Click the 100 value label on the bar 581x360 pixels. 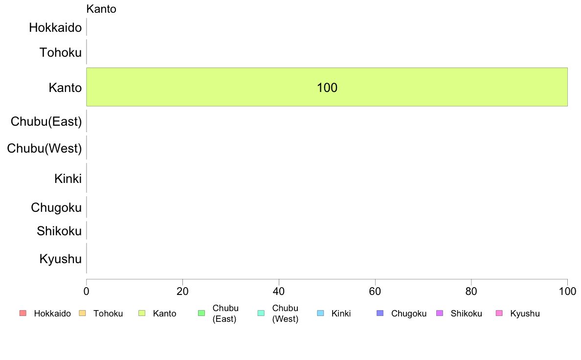(x=327, y=88)
